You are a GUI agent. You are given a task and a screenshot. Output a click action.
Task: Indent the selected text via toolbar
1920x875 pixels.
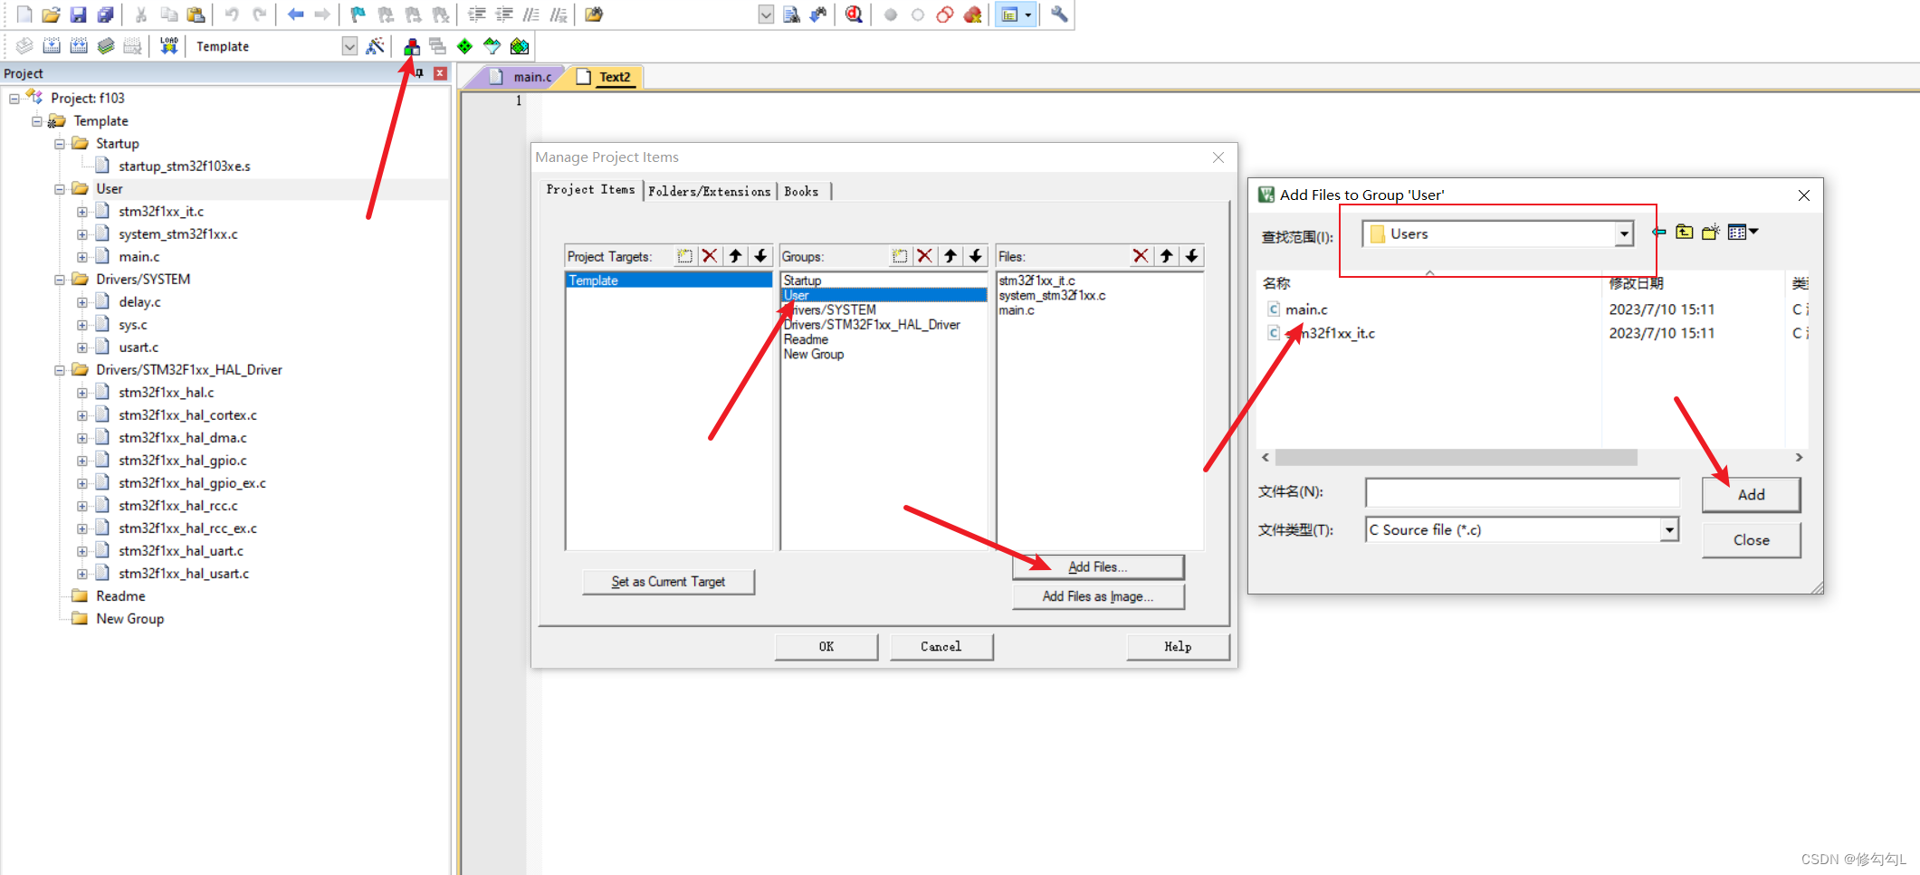(x=477, y=14)
